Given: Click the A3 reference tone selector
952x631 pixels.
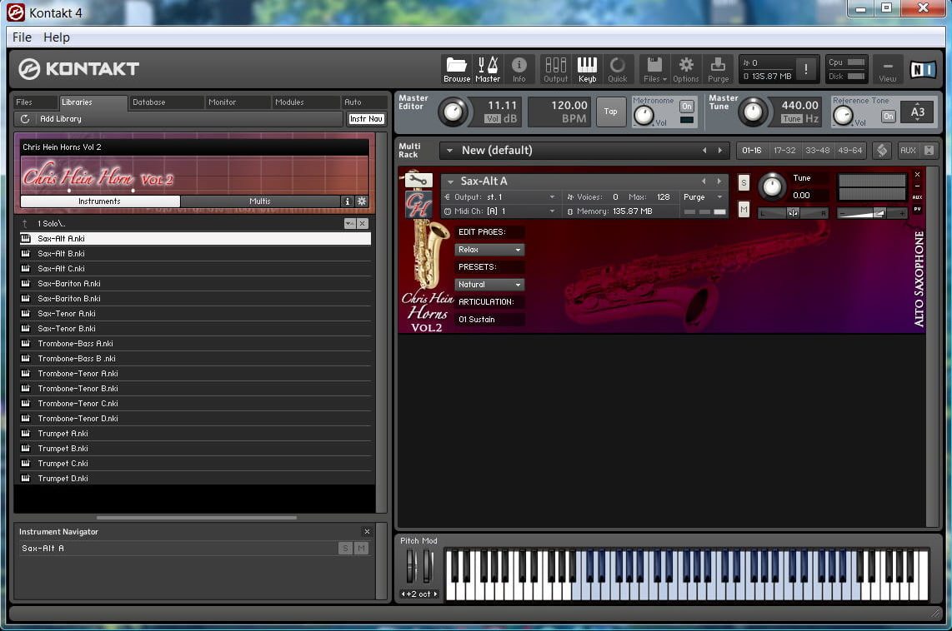Looking at the screenshot, I should tap(917, 112).
